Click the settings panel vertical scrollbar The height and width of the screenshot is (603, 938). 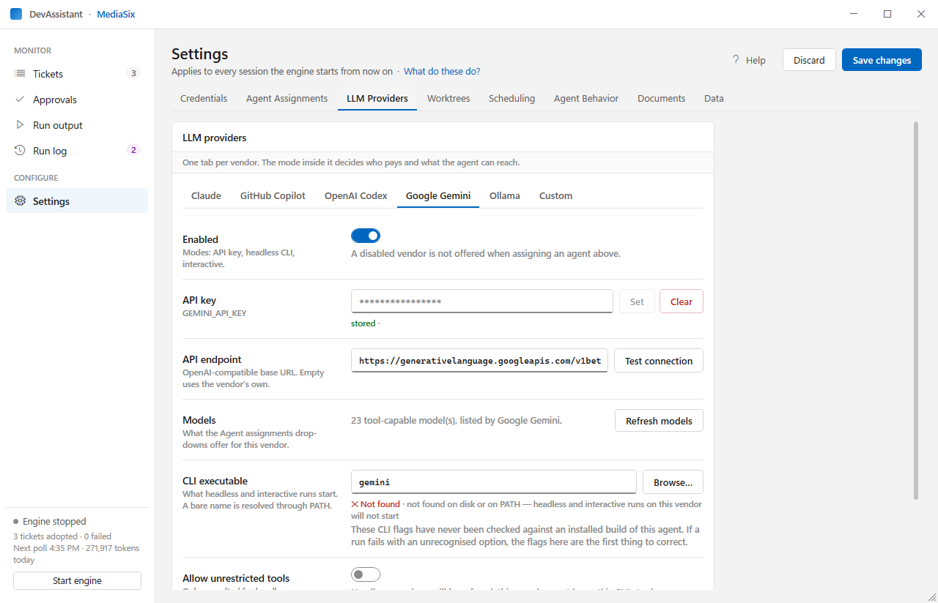point(916,311)
